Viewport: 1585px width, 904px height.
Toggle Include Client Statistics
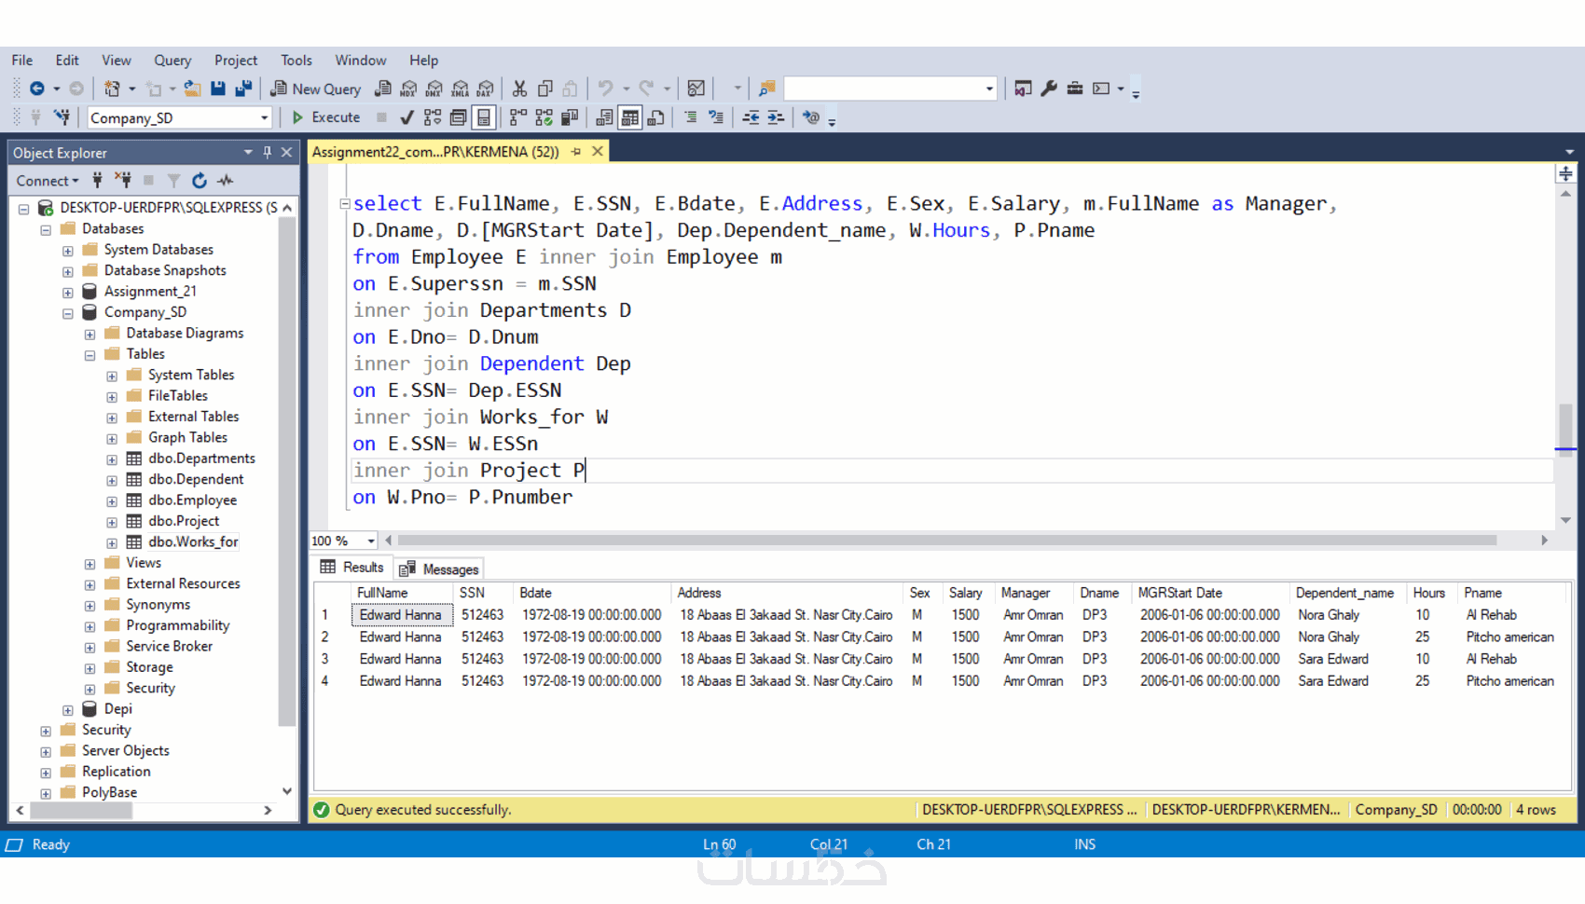(569, 117)
